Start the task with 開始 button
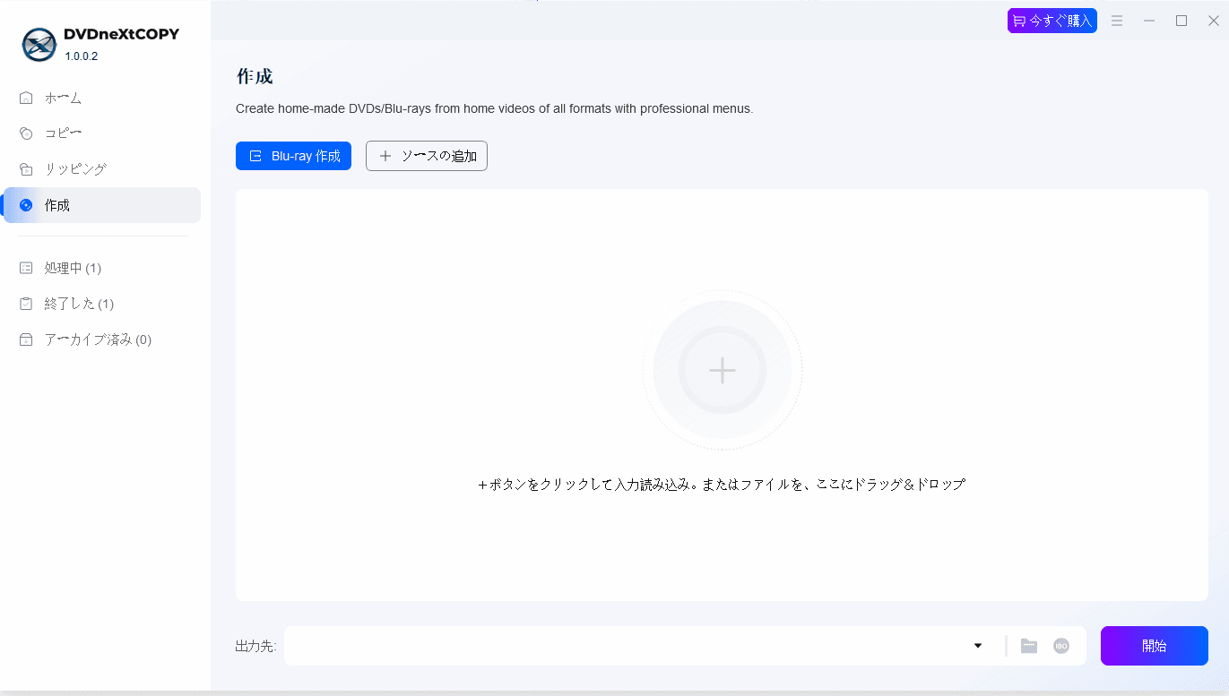The width and height of the screenshot is (1229, 696). pyautogui.click(x=1155, y=646)
